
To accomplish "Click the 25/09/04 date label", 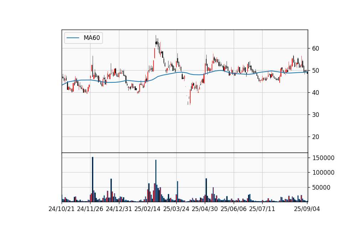I will [x=307, y=209].
